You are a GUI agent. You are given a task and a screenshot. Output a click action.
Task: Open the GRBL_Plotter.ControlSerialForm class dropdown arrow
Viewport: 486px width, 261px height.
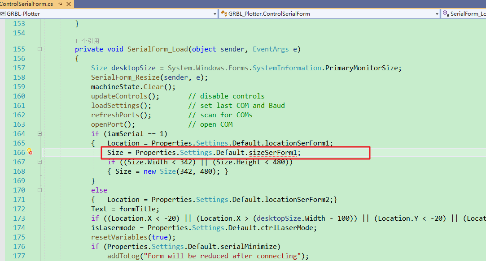[437, 14]
